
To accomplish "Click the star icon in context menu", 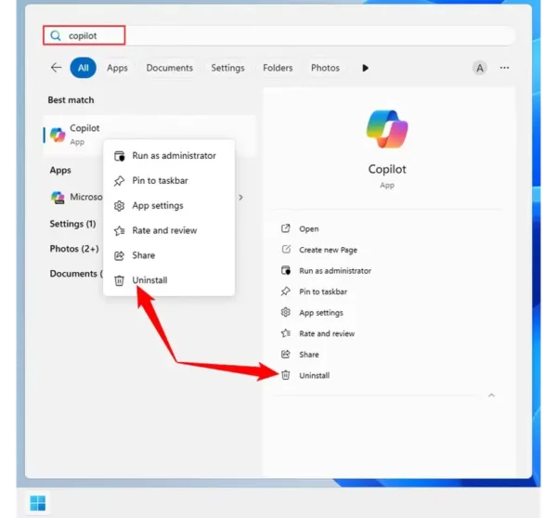I will click(x=120, y=230).
